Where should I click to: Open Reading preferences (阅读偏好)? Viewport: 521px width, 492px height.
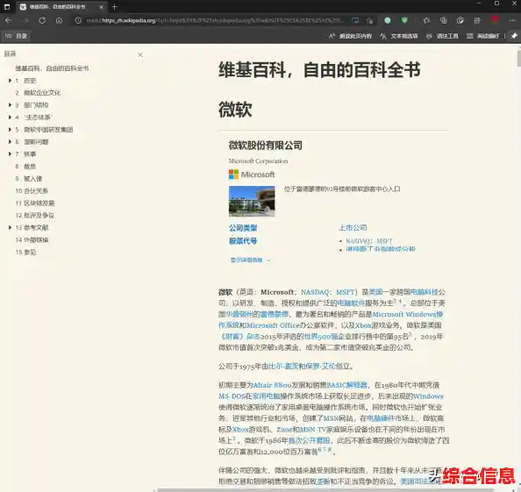pyautogui.click(x=482, y=36)
